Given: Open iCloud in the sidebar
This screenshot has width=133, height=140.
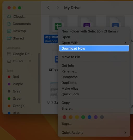Looking at the screenshot, I should click(16, 17).
